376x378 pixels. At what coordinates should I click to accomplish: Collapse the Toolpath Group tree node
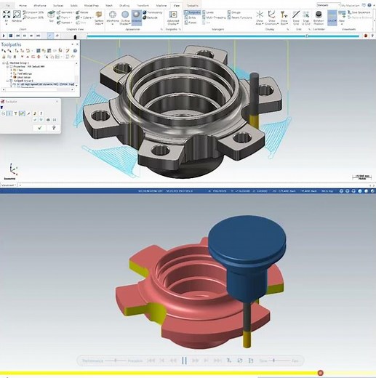pyautogui.click(x=7, y=81)
